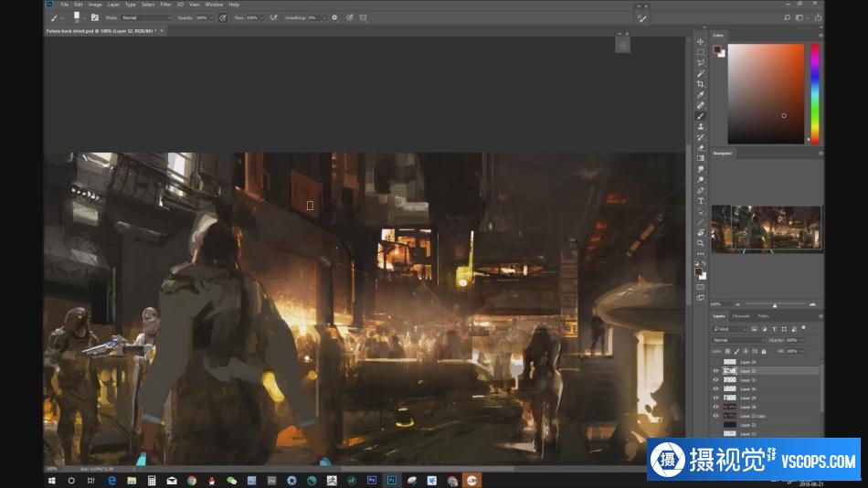Open the brush settings panel icon
This screenshot has height=488, width=868.
tap(95, 17)
